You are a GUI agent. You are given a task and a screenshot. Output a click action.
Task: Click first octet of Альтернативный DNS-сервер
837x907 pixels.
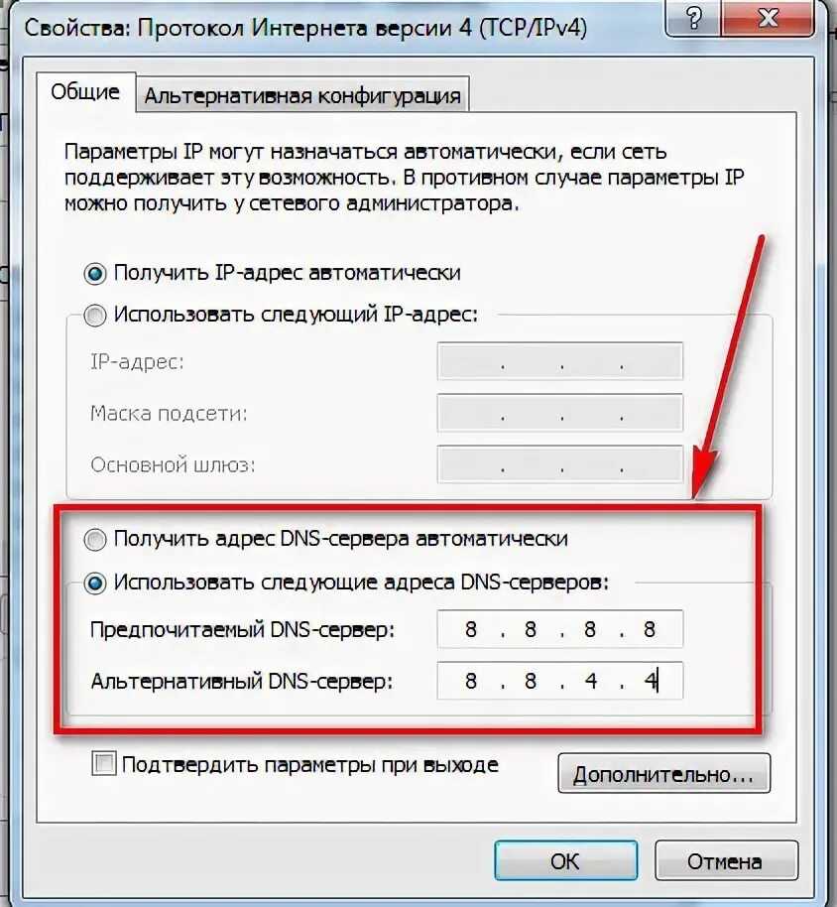(x=471, y=681)
